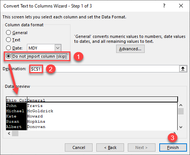Click the vertical scrollbar thumb in preview
Image resolution: width=190 pixels, height=155 pixels.
pyautogui.click(x=181, y=111)
